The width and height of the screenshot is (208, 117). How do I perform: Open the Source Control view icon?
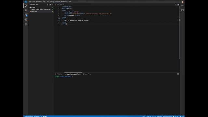click(26, 15)
